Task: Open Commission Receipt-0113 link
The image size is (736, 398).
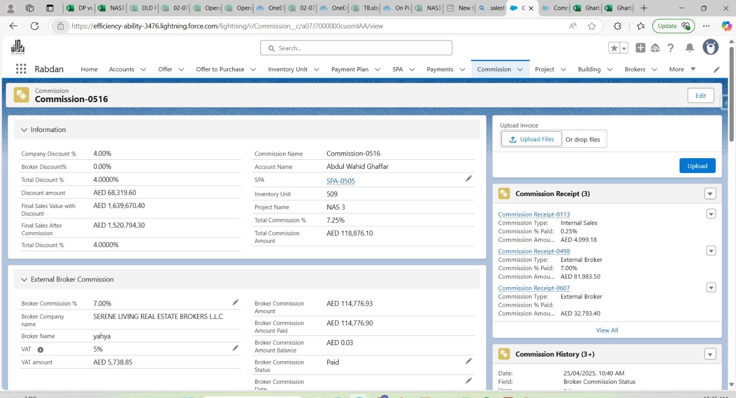Action: (x=534, y=214)
